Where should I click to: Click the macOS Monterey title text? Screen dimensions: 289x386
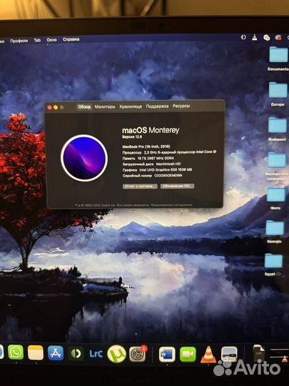click(151, 130)
